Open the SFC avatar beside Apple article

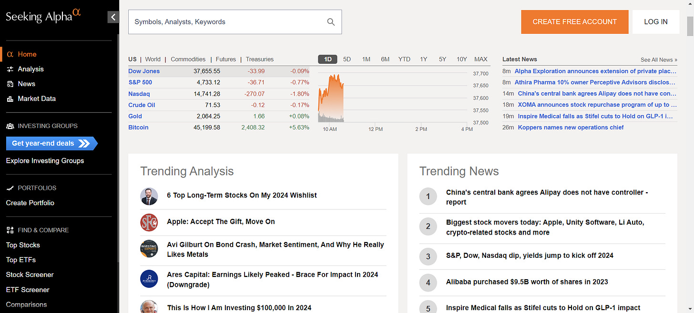point(149,222)
